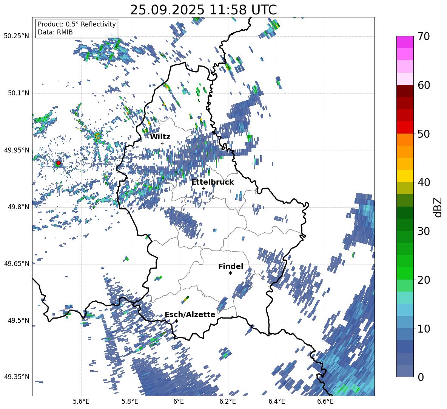Click the Esch/Alzette station cross marker
The image size is (447, 409).
[x=176, y=321]
